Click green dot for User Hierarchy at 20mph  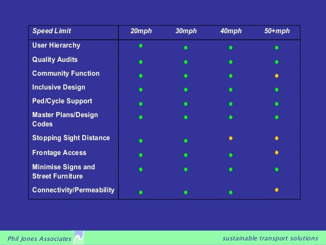point(141,46)
